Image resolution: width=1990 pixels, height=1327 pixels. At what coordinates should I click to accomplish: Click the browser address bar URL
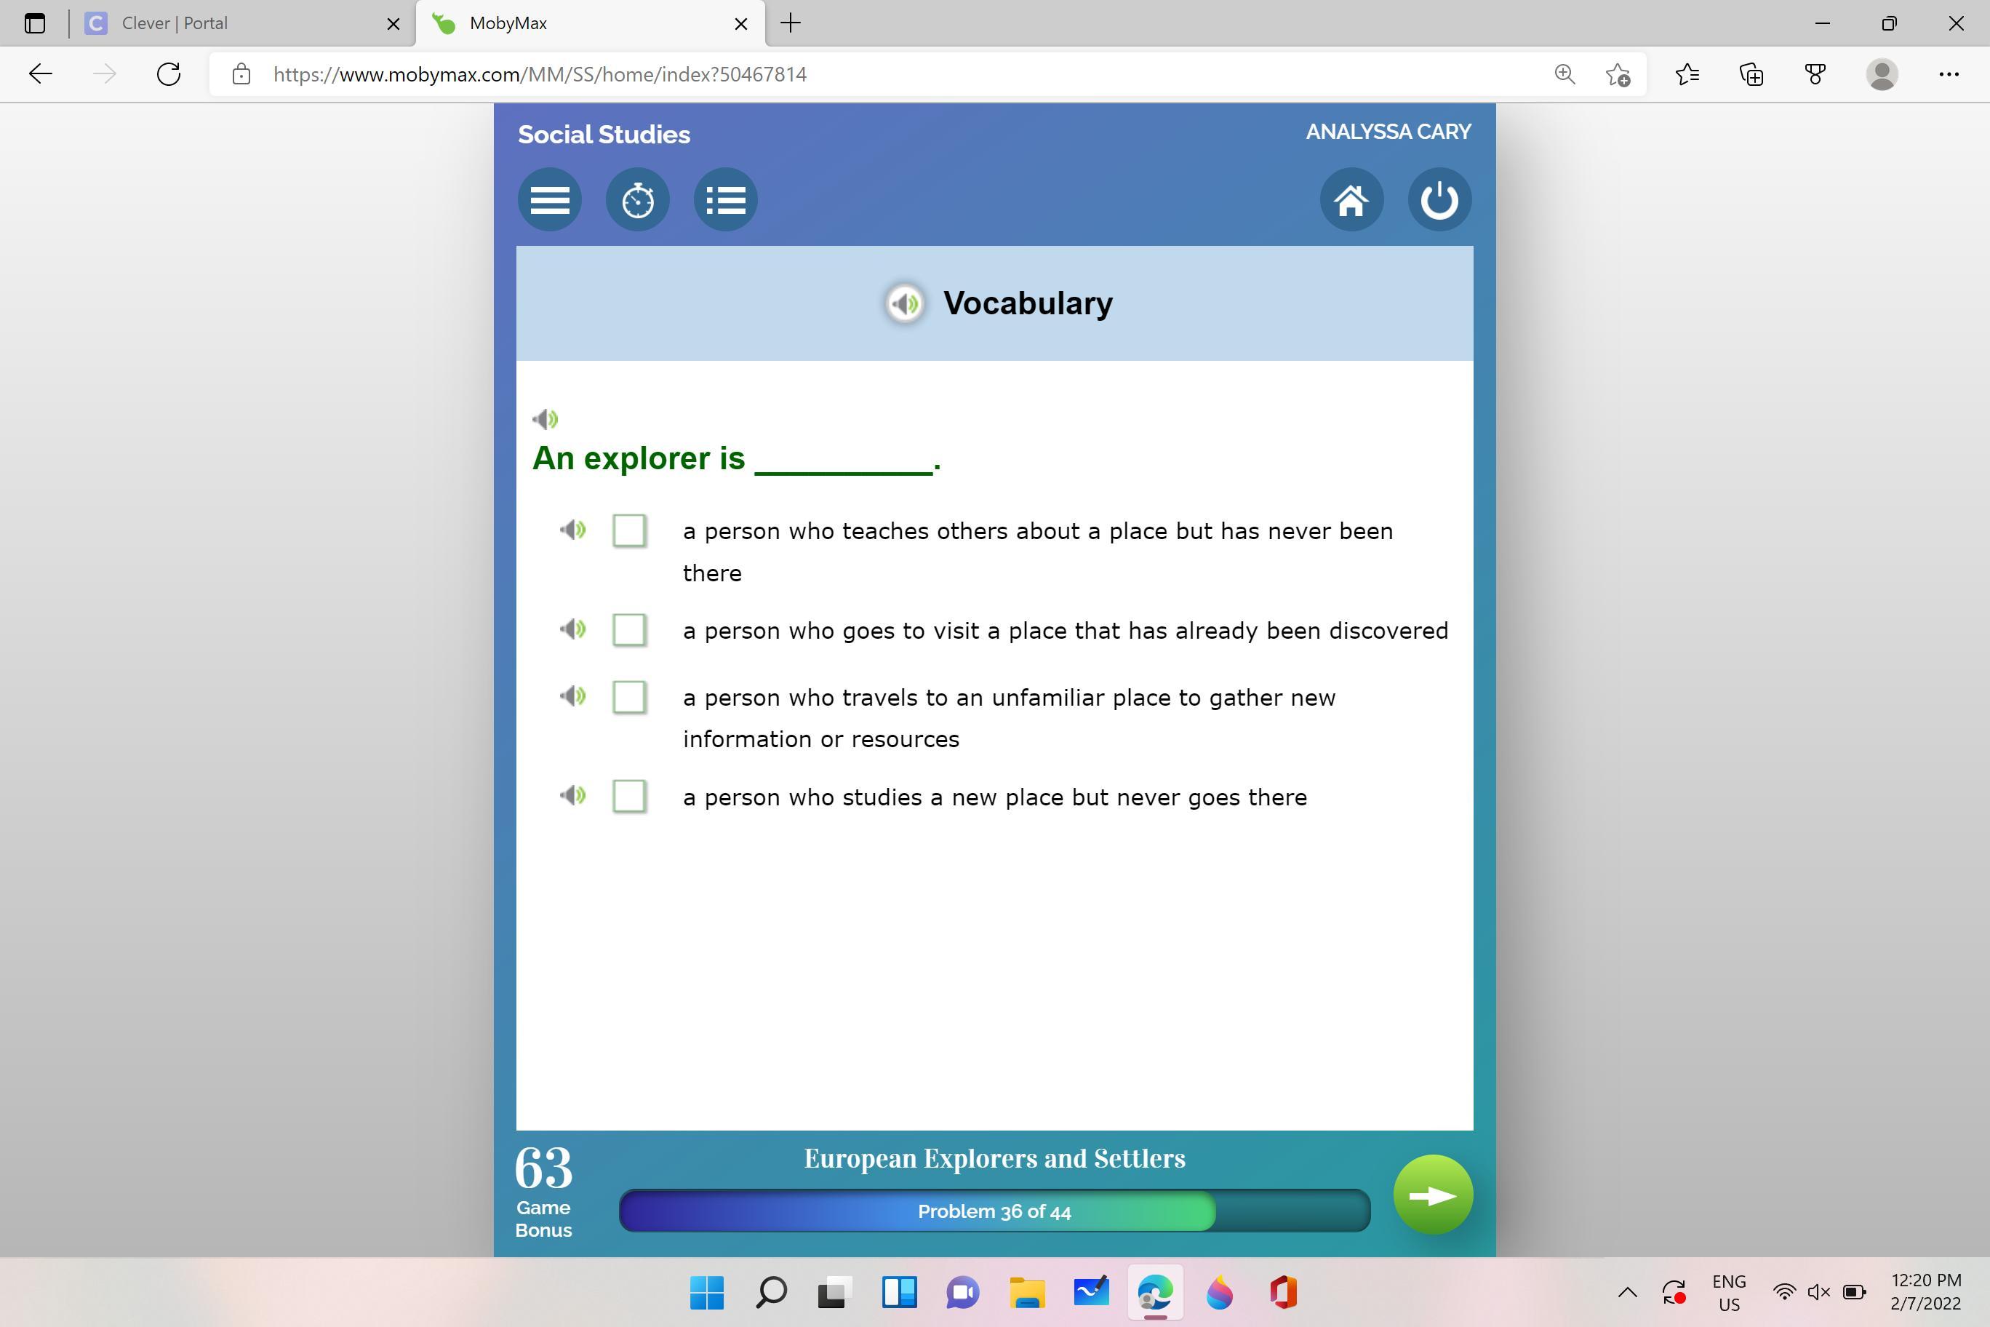540,74
